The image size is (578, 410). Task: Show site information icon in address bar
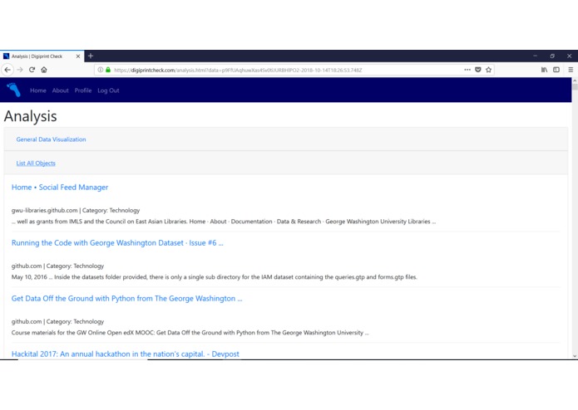[101, 70]
